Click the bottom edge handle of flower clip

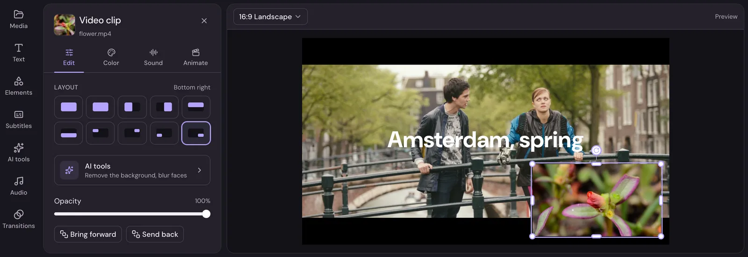click(597, 236)
